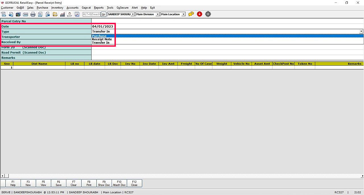364x195 pixels.
Task: Click the F6 Save button
Action: click(59, 183)
